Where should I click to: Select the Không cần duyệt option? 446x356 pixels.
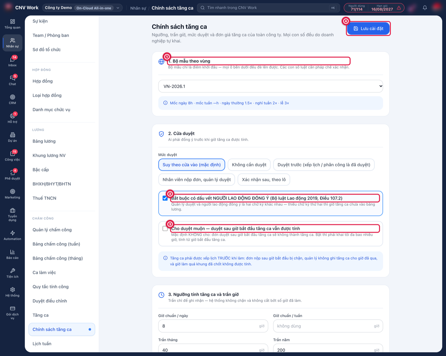[249, 165]
